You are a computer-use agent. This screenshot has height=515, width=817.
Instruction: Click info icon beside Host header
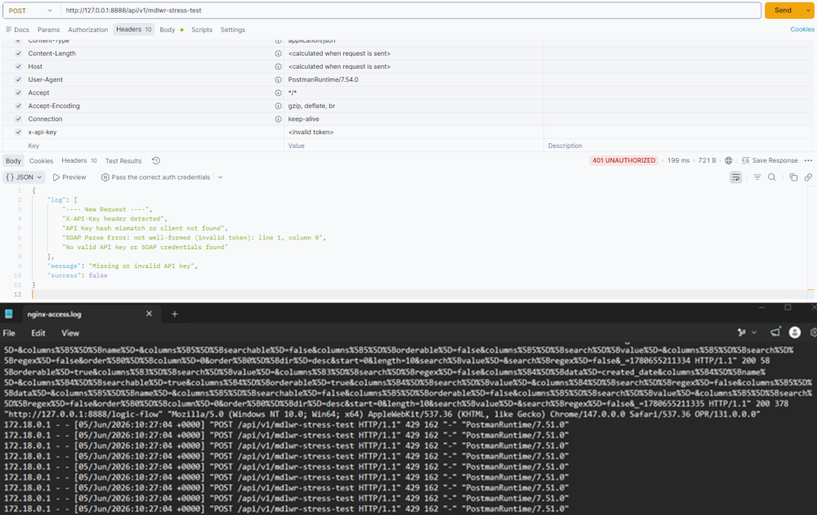(x=279, y=66)
